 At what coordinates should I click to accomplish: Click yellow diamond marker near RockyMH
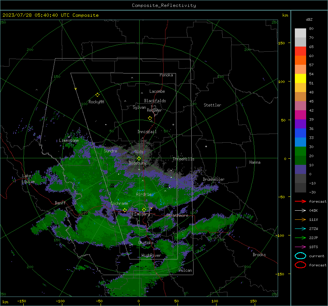tap(97, 95)
